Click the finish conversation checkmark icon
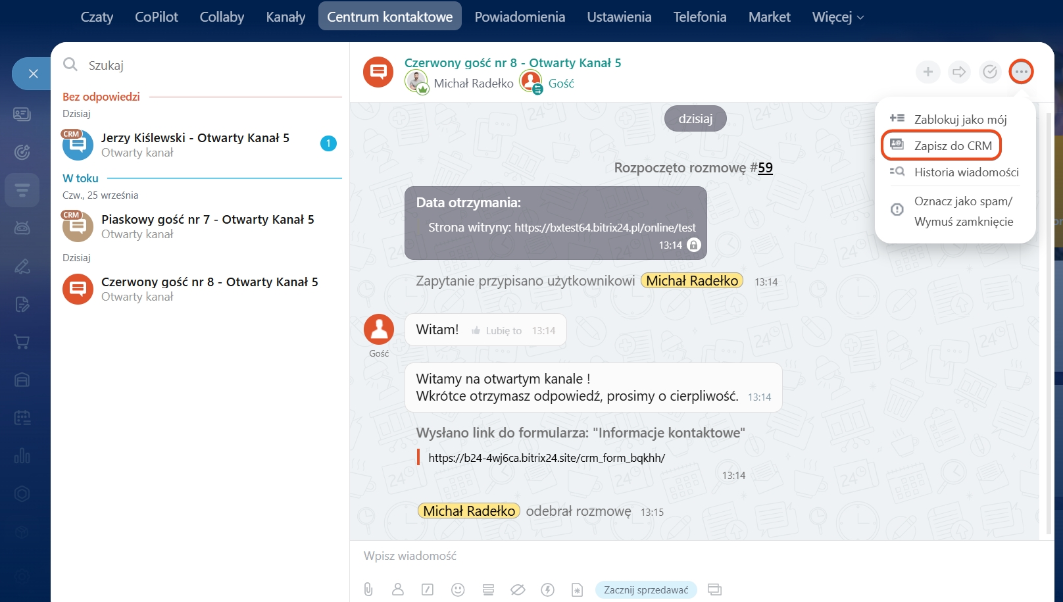1063x602 pixels. (990, 72)
